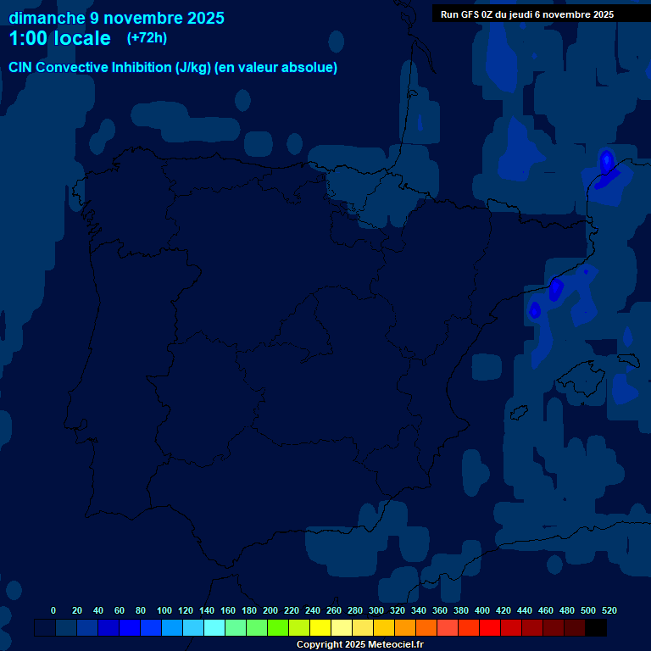The height and width of the screenshot is (651, 651).
Task: Click the scale label '200'
Action: click(270, 610)
